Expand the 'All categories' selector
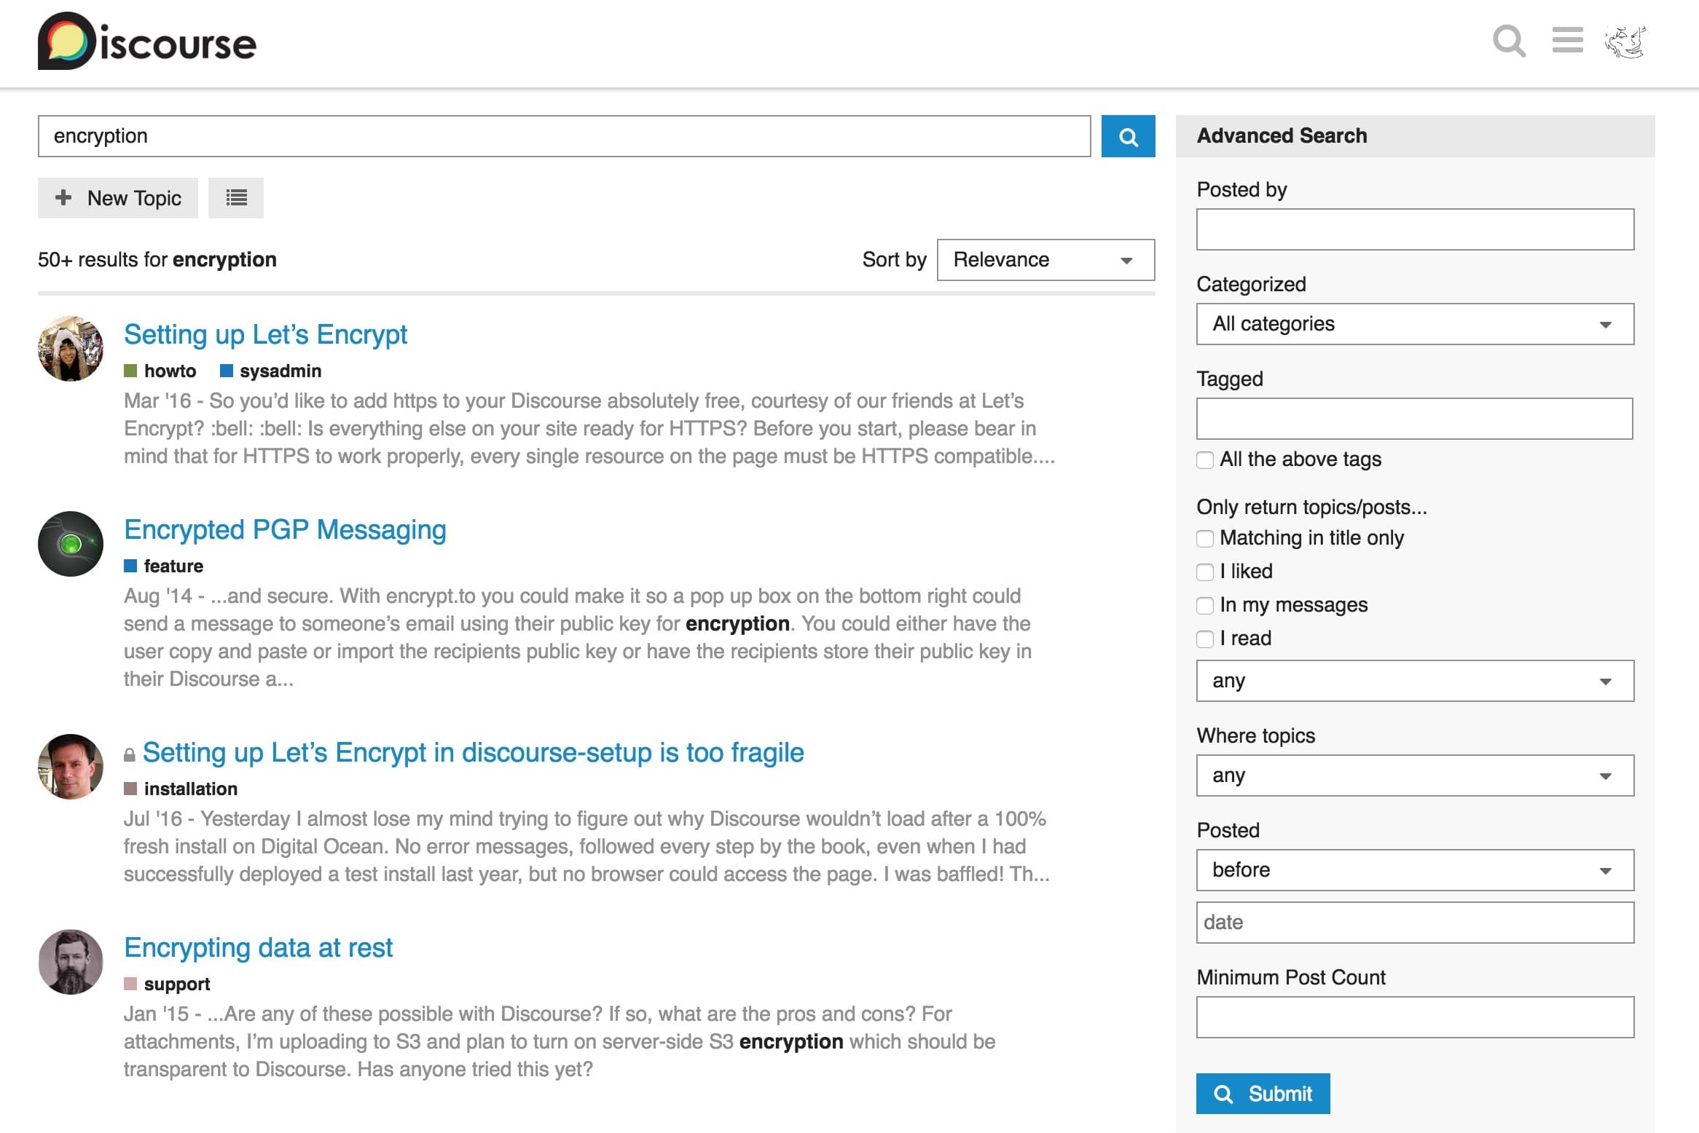The width and height of the screenshot is (1699, 1133). (x=1414, y=324)
